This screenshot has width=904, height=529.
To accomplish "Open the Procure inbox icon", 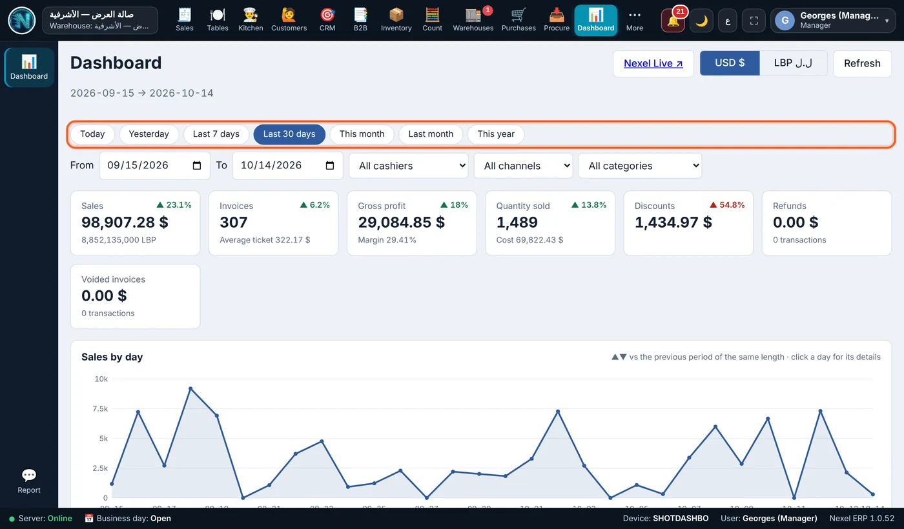I will [557, 20].
